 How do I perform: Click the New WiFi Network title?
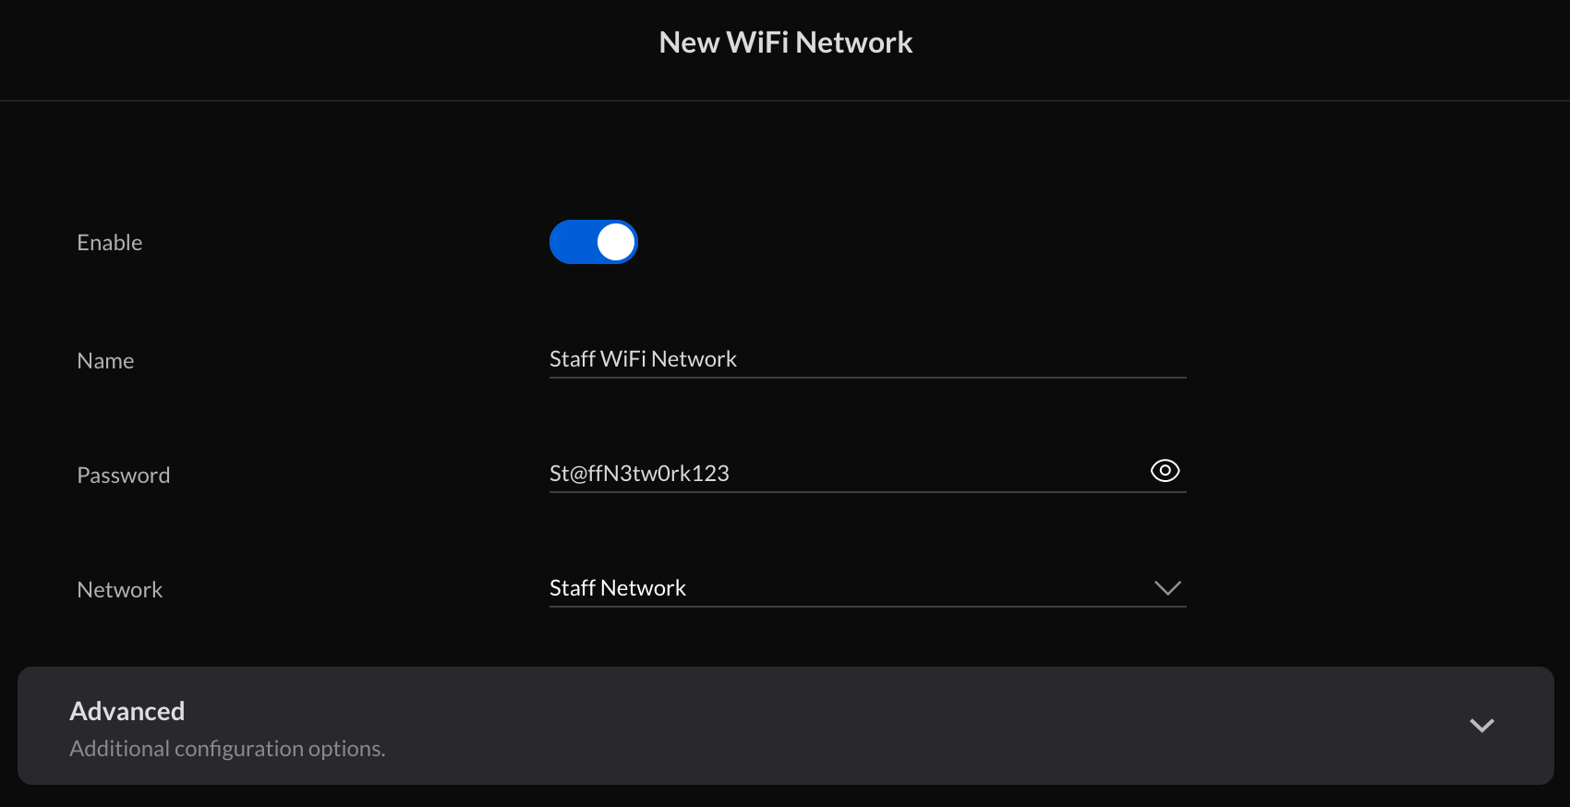786,42
